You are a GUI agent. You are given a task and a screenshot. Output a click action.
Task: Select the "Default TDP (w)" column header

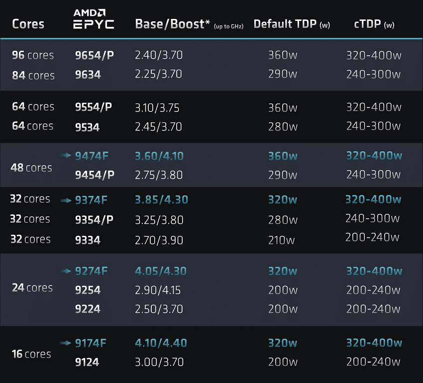tap(292, 24)
